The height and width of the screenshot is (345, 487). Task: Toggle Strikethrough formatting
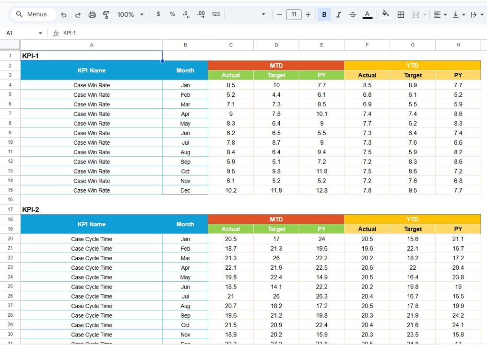pos(353,15)
